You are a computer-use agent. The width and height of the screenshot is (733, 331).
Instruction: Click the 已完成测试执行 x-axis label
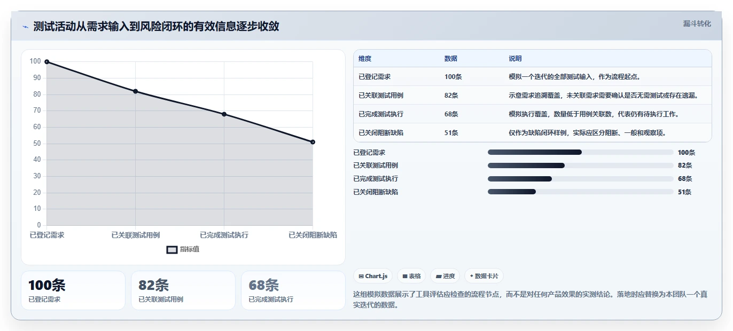tap(224, 235)
